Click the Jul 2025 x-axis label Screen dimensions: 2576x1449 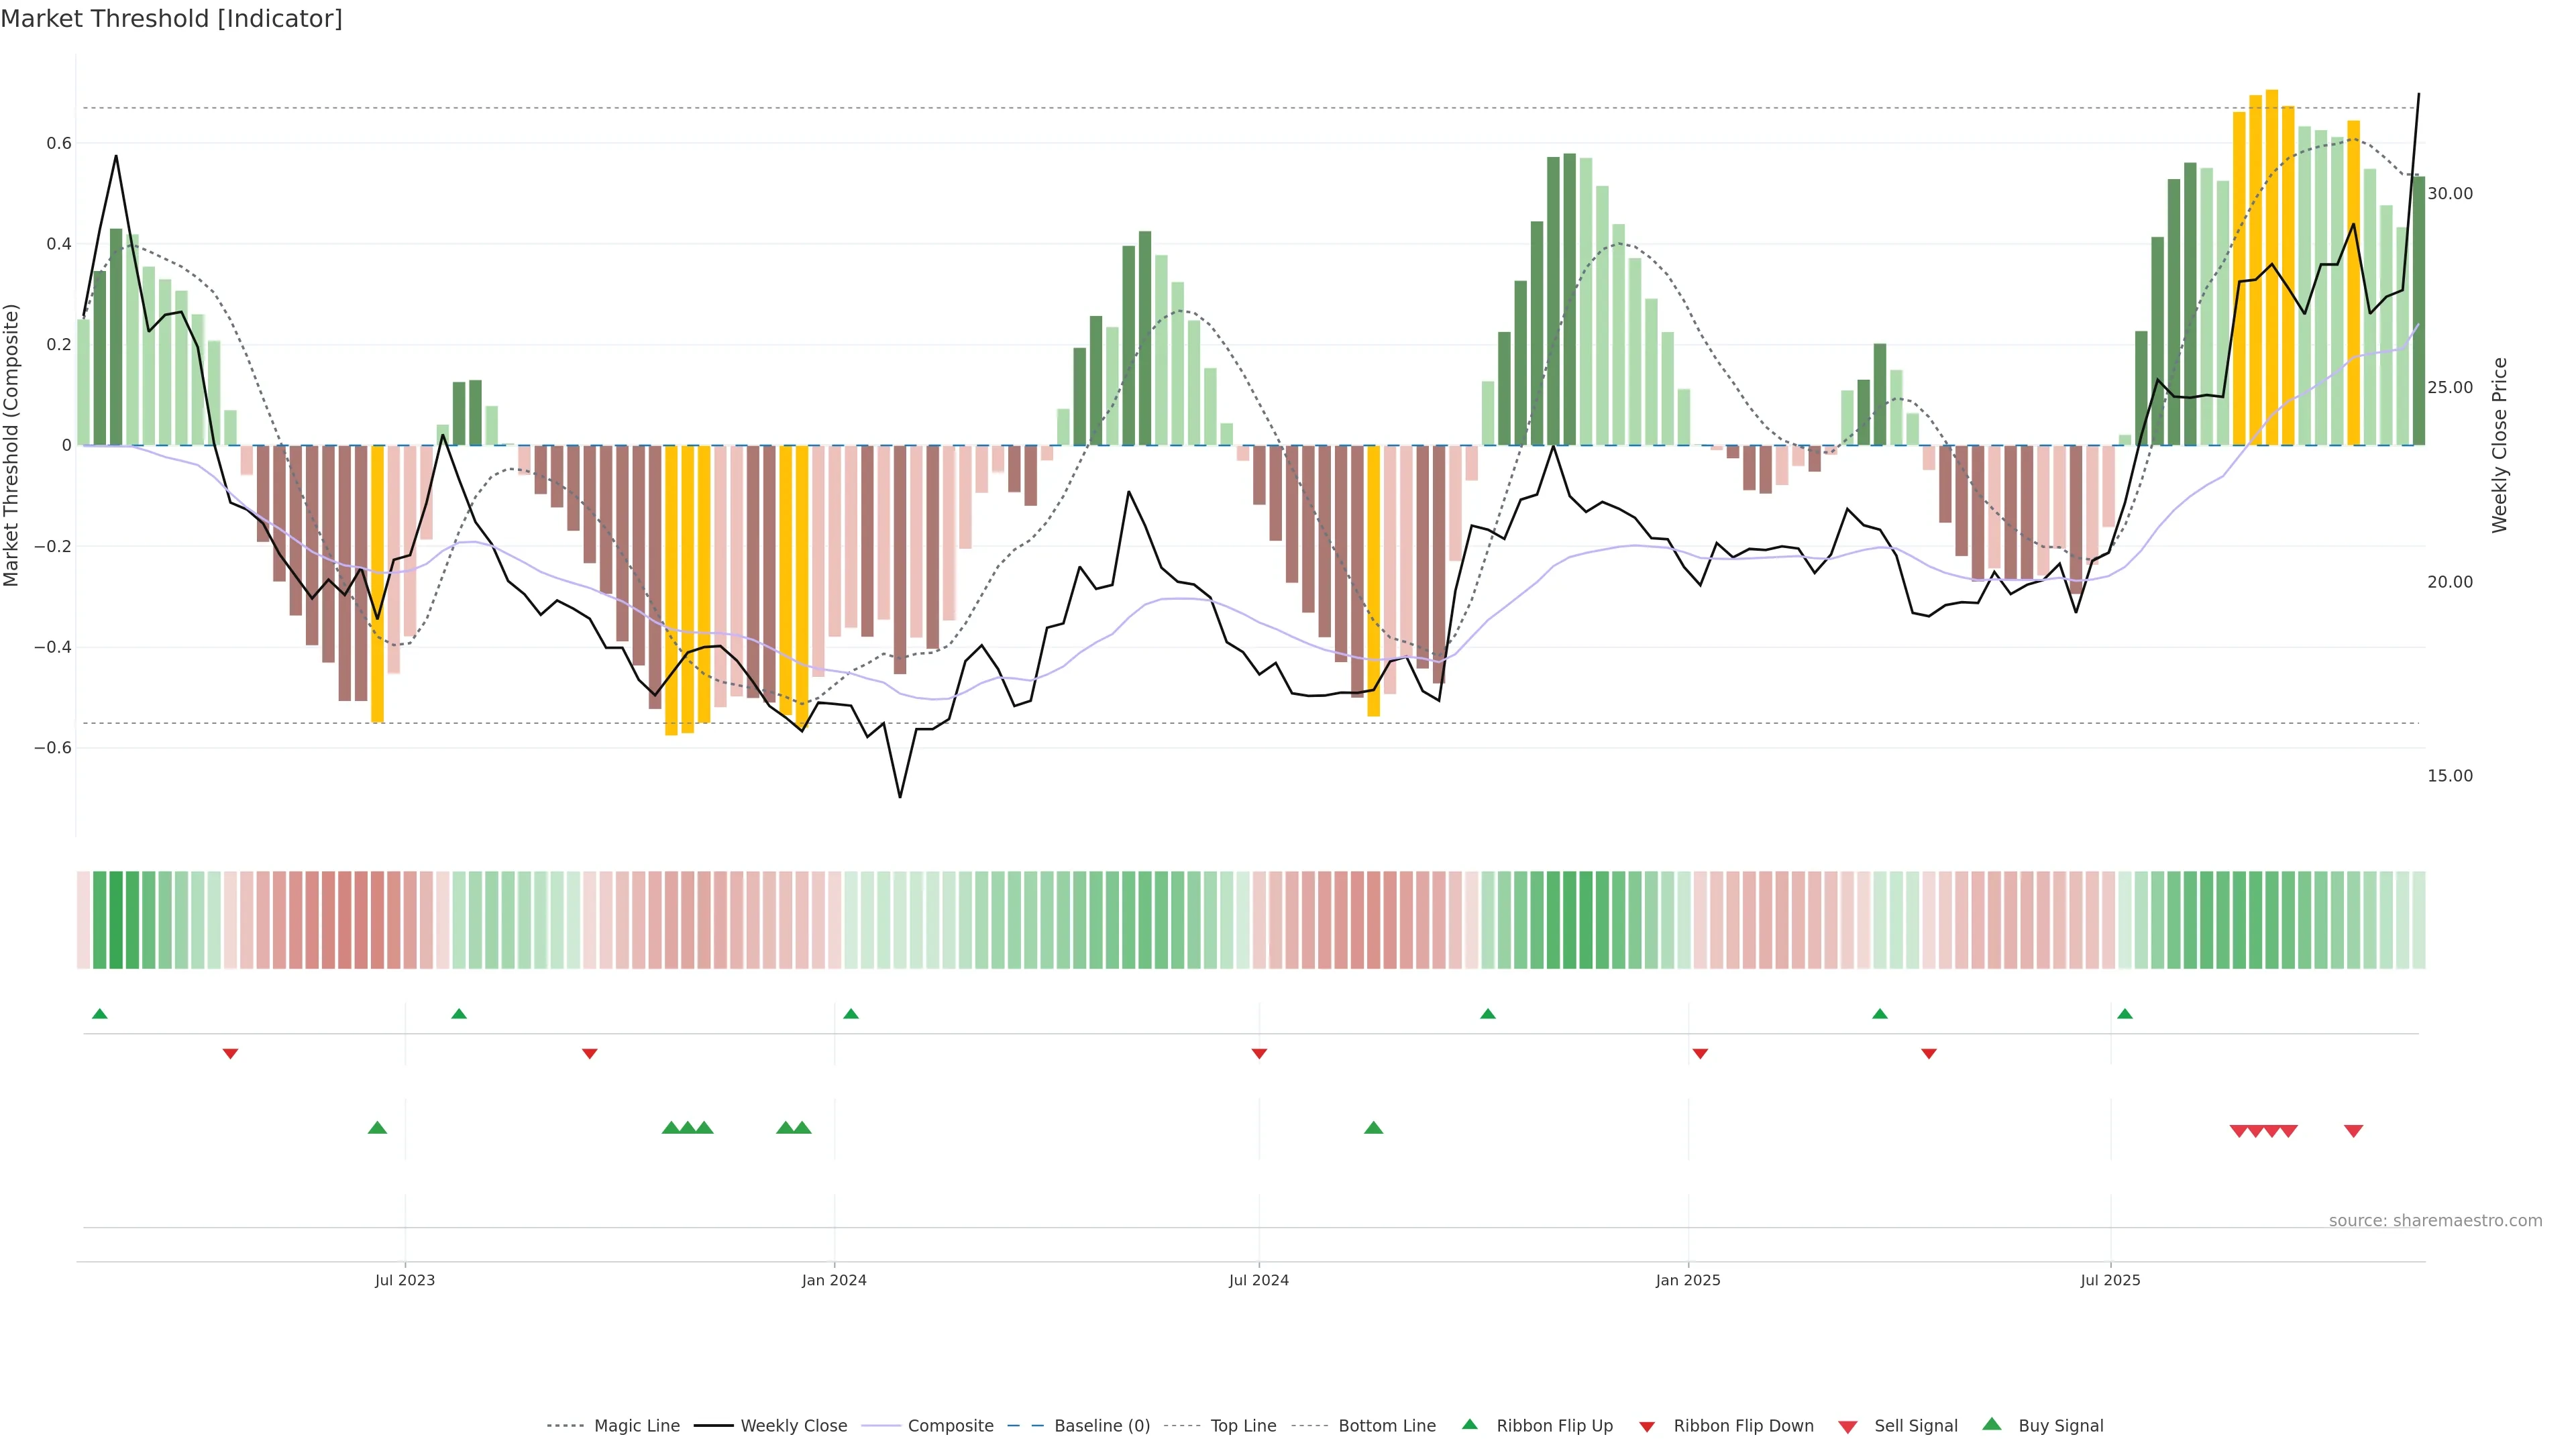point(2110,1280)
